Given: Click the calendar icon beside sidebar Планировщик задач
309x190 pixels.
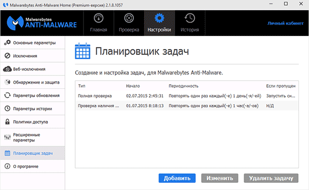Looking at the screenshot, I should tap(7, 153).
